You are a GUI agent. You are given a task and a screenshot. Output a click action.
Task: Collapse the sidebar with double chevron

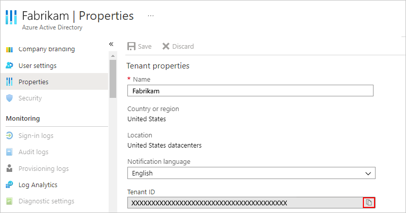pyautogui.click(x=111, y=44)
